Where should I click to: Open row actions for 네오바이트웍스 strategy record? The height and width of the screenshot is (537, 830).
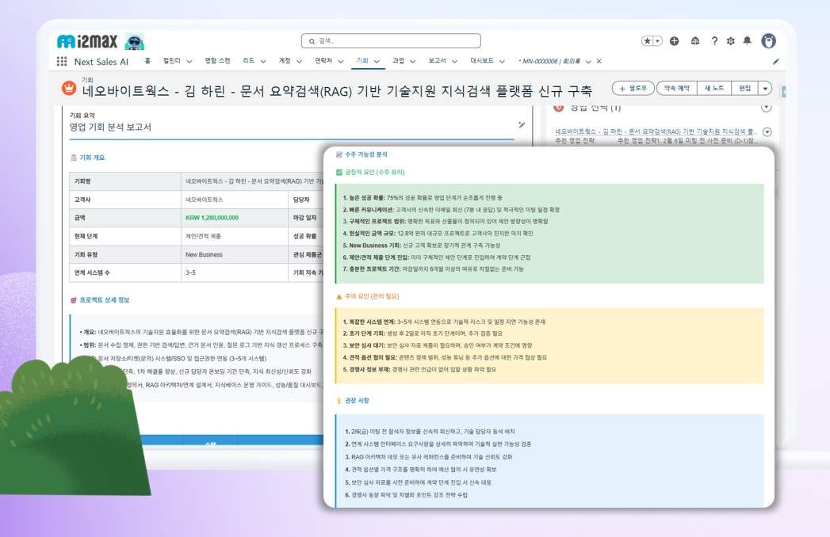coord(767,131)
